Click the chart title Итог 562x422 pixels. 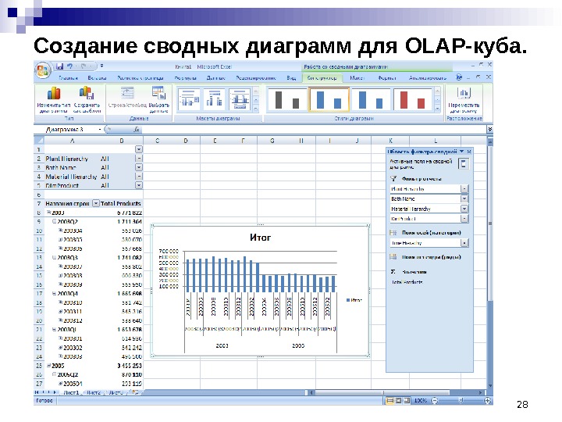tap(260, 238)
